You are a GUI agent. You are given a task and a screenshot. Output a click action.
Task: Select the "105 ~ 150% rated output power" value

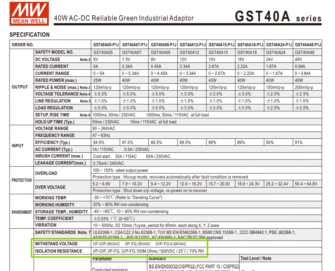(120, 170)
